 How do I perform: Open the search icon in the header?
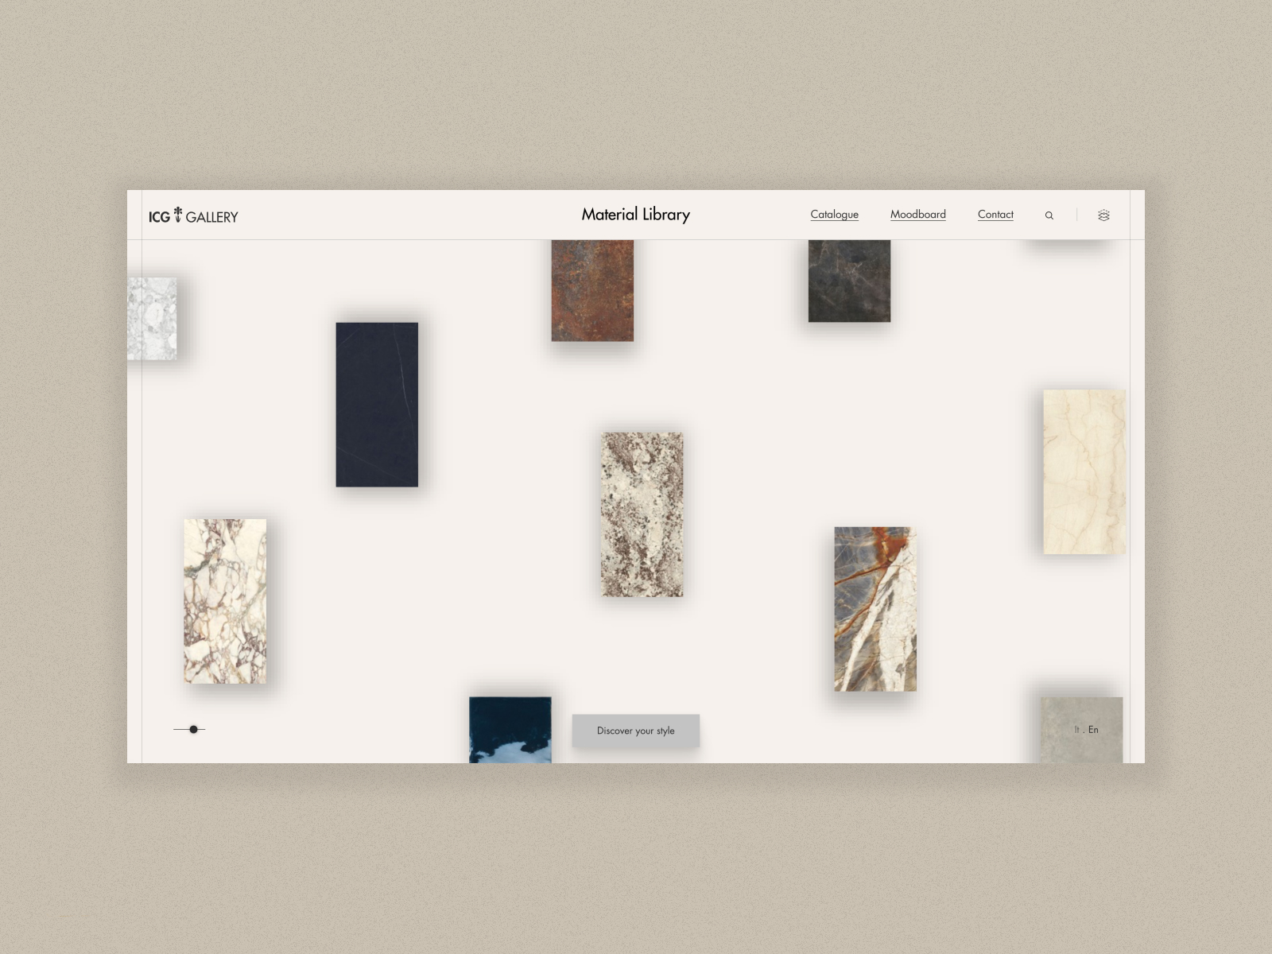(x=1049, y=215)
